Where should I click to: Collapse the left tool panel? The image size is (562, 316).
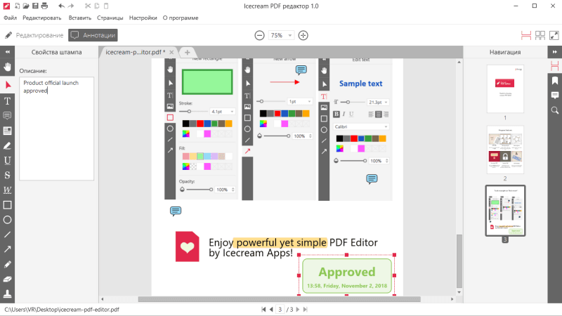(x=7, y=52)
